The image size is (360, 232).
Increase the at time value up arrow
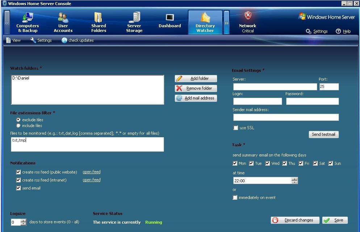(294, 179)
